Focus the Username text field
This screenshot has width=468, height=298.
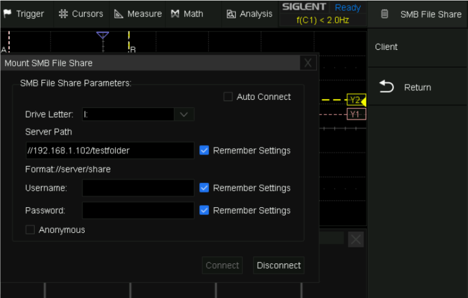[138, 188]
